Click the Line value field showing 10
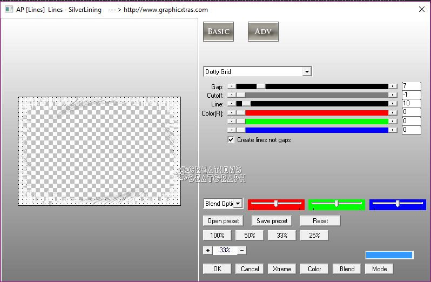The width and height of the screenshot is (431, 282). 411,103
